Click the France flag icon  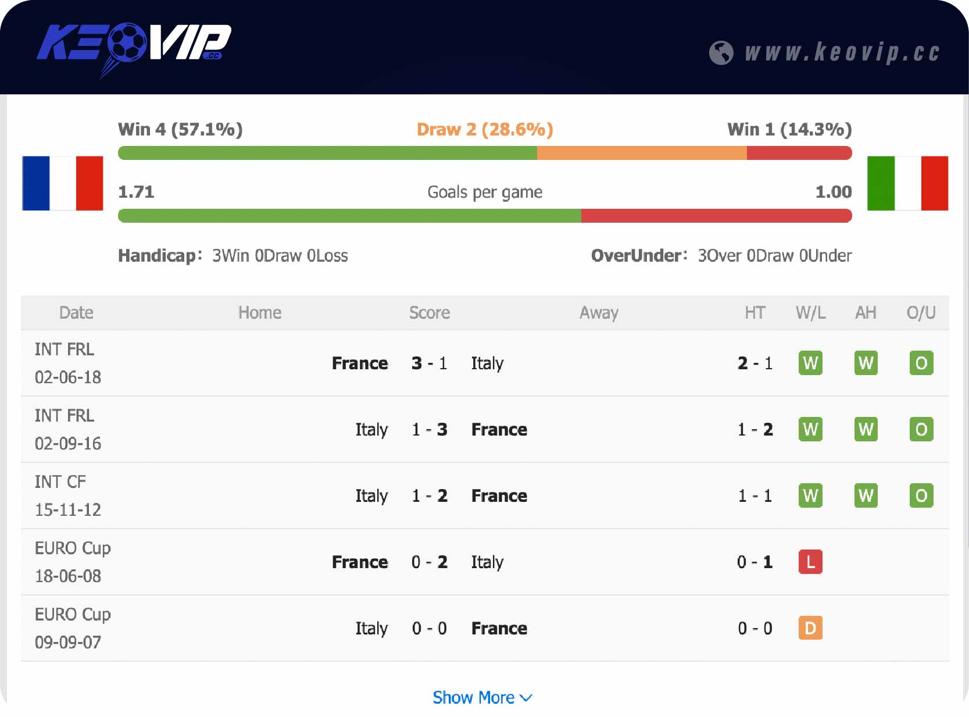click(63, 183)
